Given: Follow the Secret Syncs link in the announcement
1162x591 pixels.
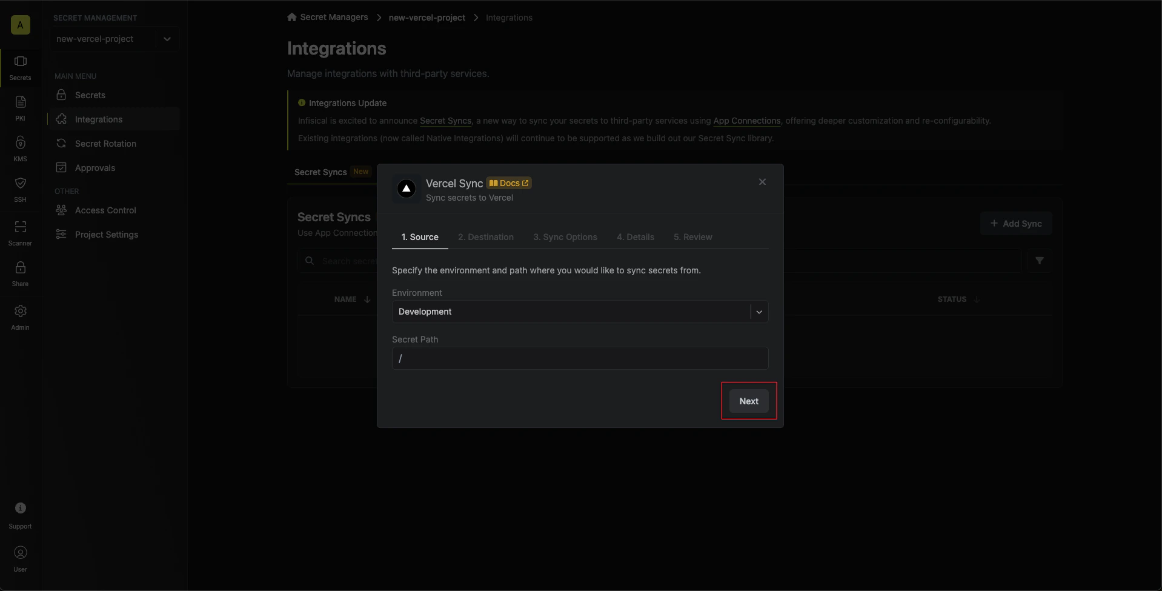Looking at the screenshot, I should point(445,121).
